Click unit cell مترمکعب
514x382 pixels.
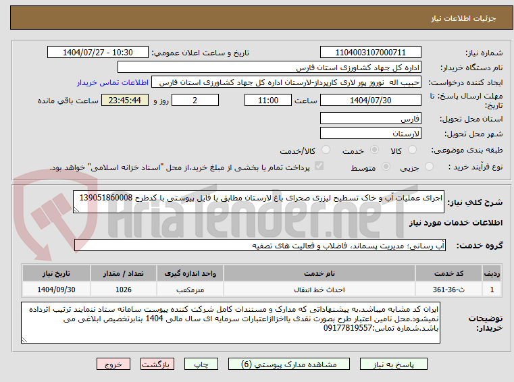tap(190, 290)
